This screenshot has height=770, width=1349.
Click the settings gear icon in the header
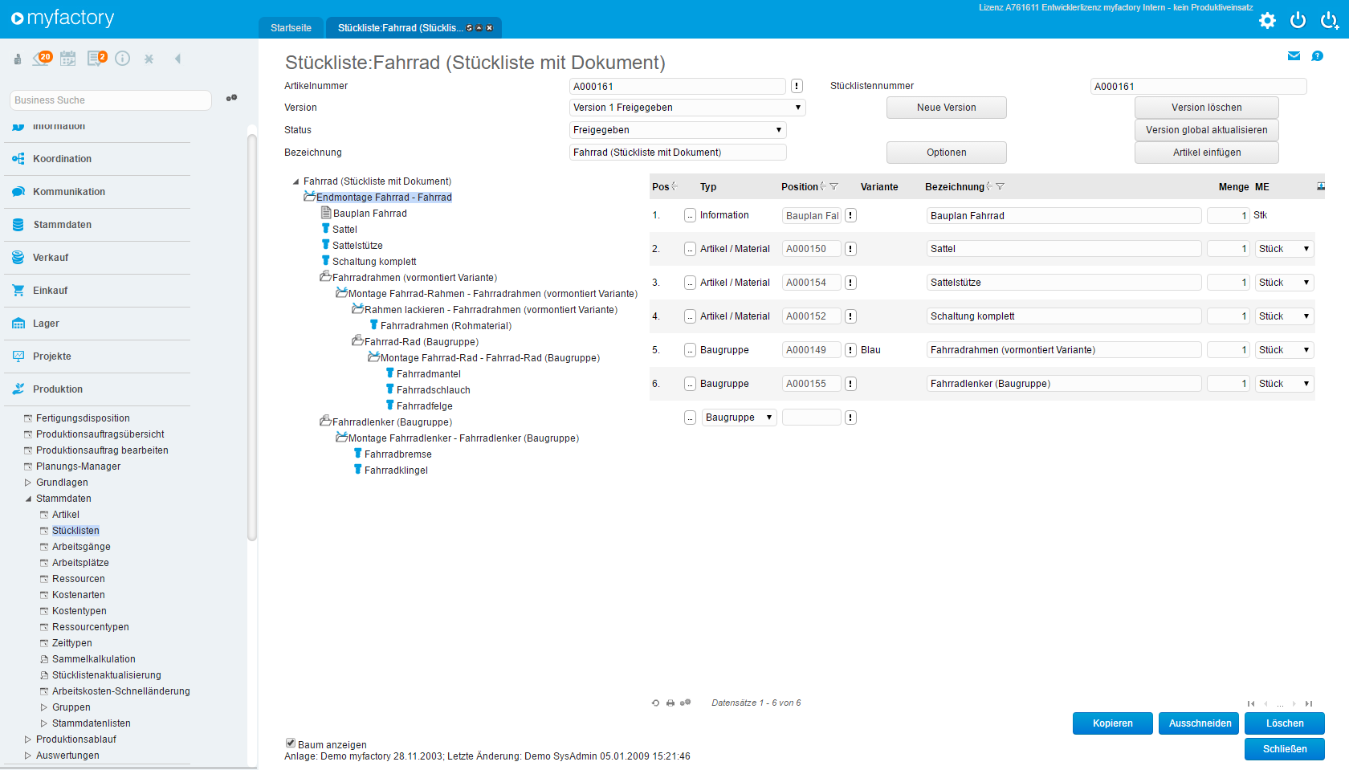click(1267, 21)
